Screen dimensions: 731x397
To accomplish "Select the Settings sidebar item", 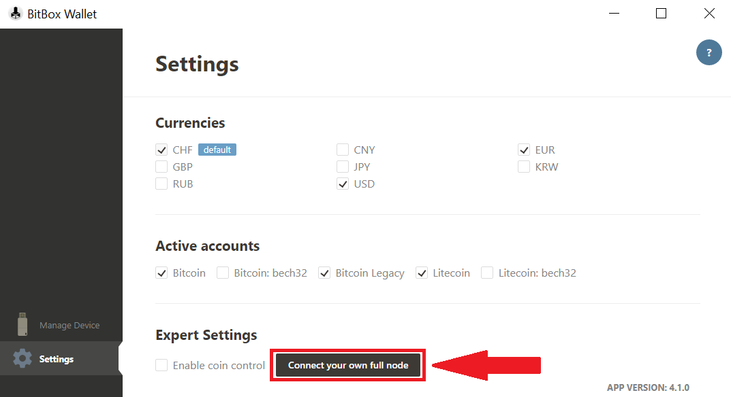I will (x=56, y=359).
